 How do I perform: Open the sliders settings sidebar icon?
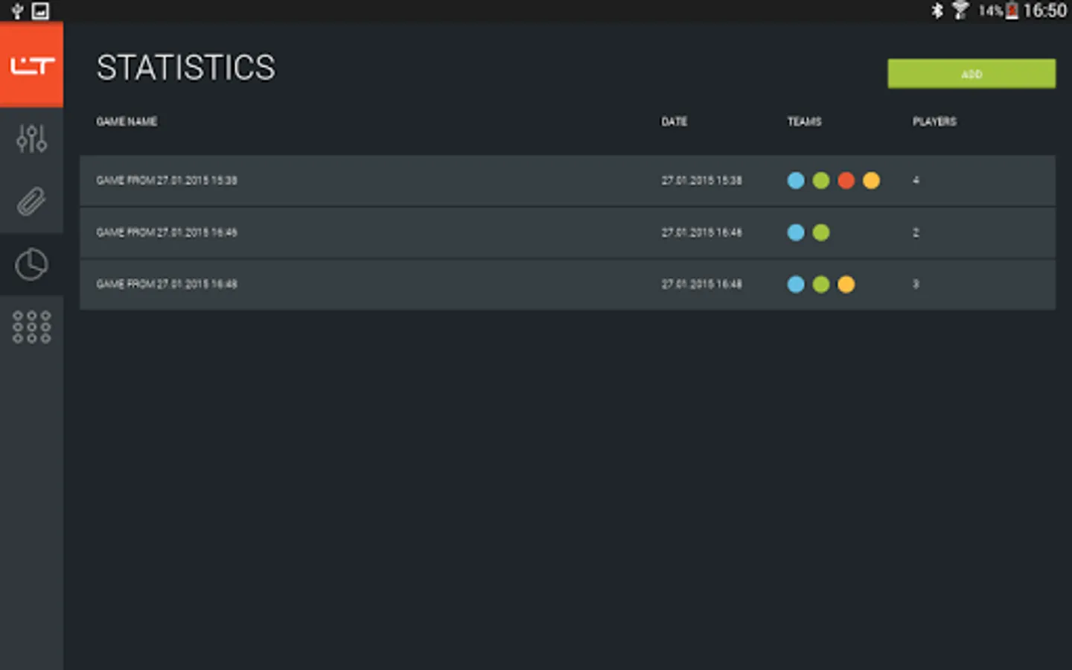coord(31,138)
